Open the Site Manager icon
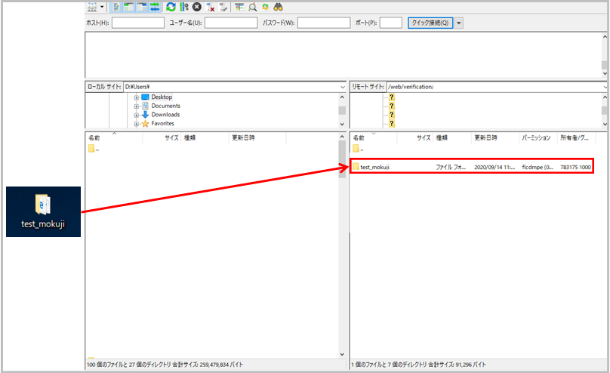The image size is (610, 373). (x=92, y=7)
